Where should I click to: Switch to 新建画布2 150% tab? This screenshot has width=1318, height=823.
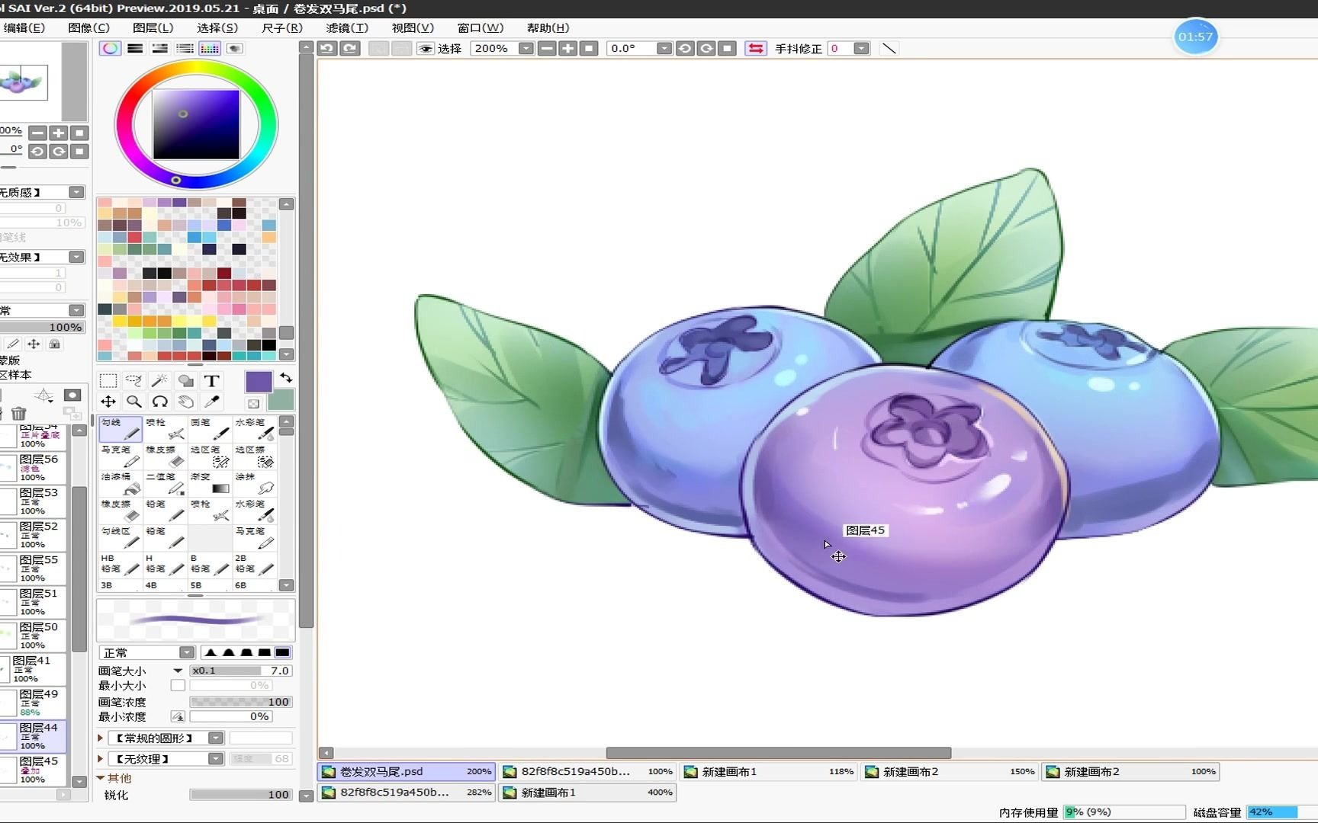(950, 771)
